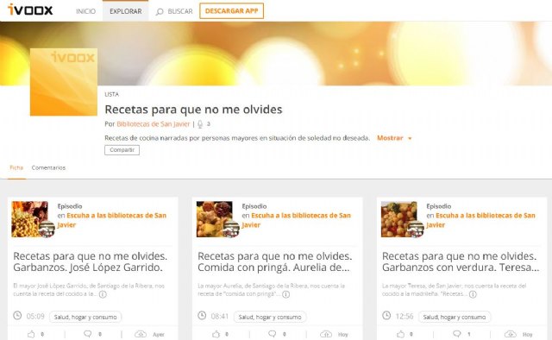Switch to the Ficha tab

16,167
